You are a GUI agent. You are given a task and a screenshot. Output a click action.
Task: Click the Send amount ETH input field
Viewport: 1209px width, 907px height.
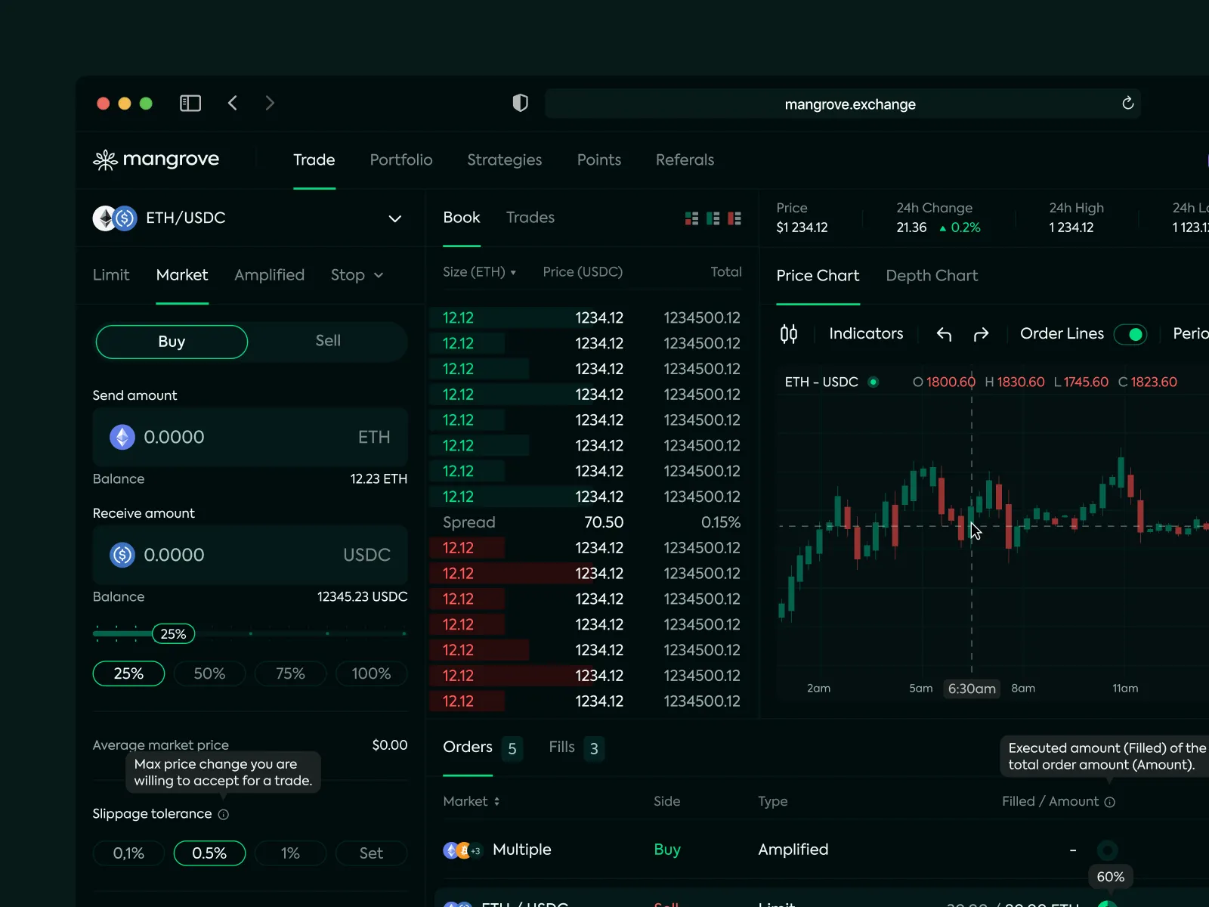[250, 437]
